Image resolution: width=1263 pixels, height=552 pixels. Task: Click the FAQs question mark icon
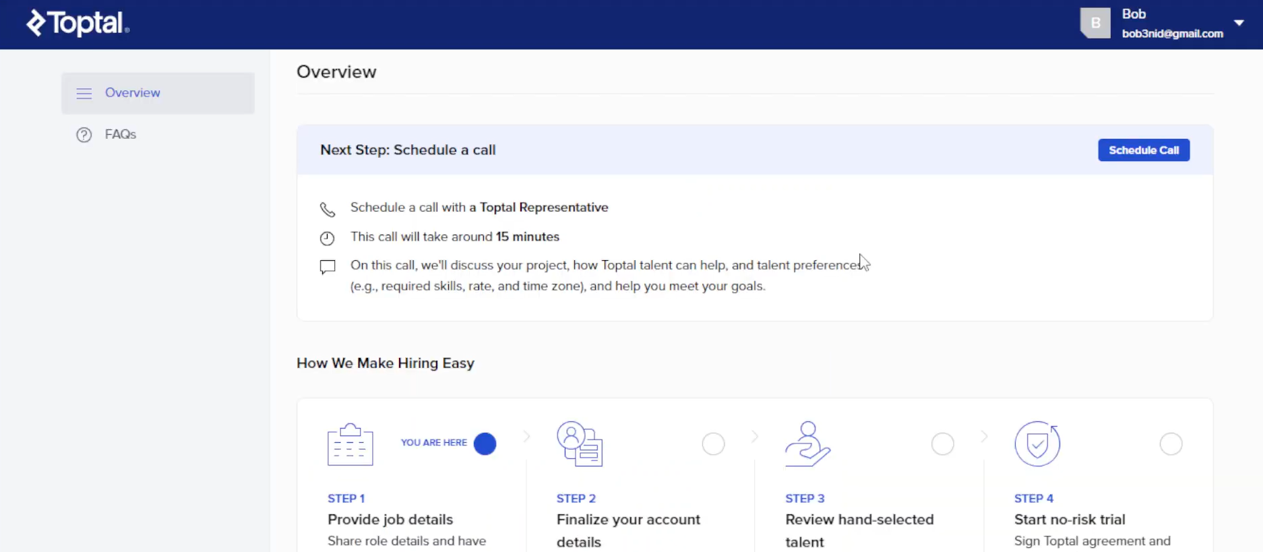click(84, 135)
